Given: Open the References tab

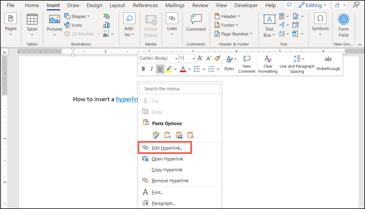Looking at the screenshot, I should click(x=145, y=5).
